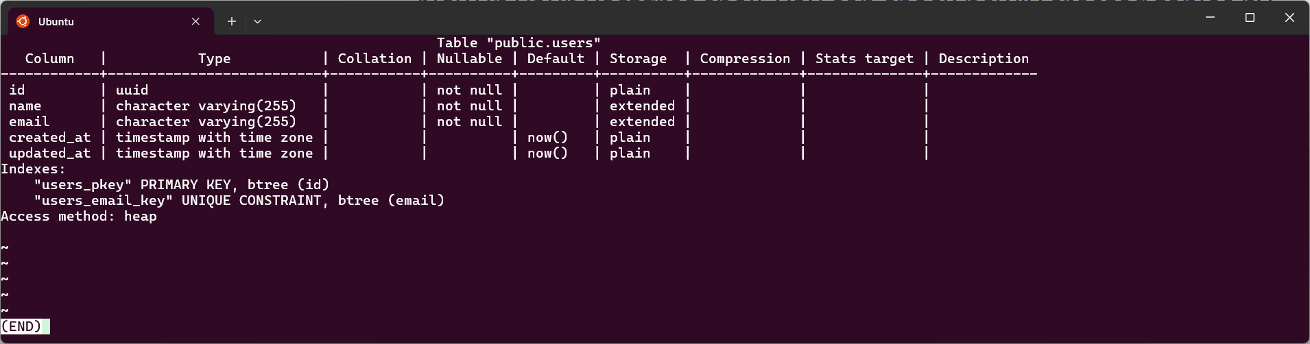Click the "uuid" type in id row
1310x344 pixels.
point(132,90)
